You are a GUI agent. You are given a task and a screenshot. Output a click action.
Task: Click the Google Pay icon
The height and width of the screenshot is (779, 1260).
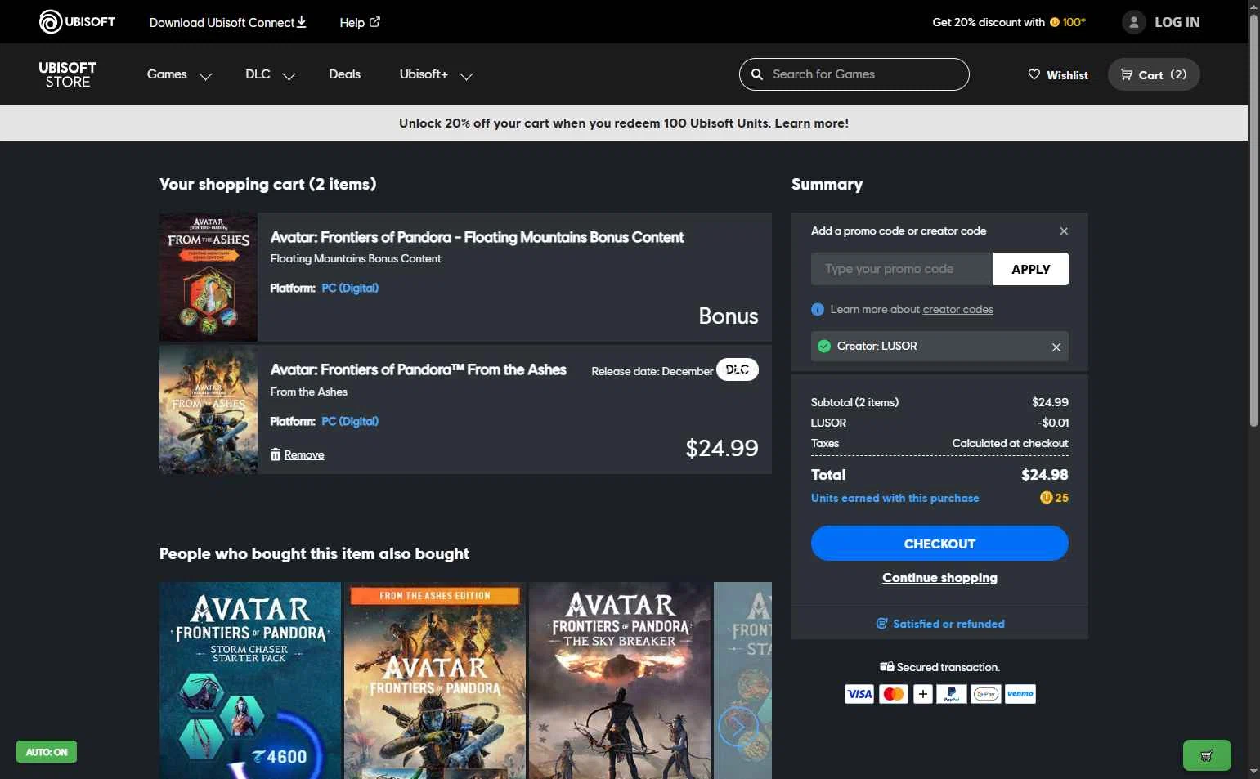[986, 694]
